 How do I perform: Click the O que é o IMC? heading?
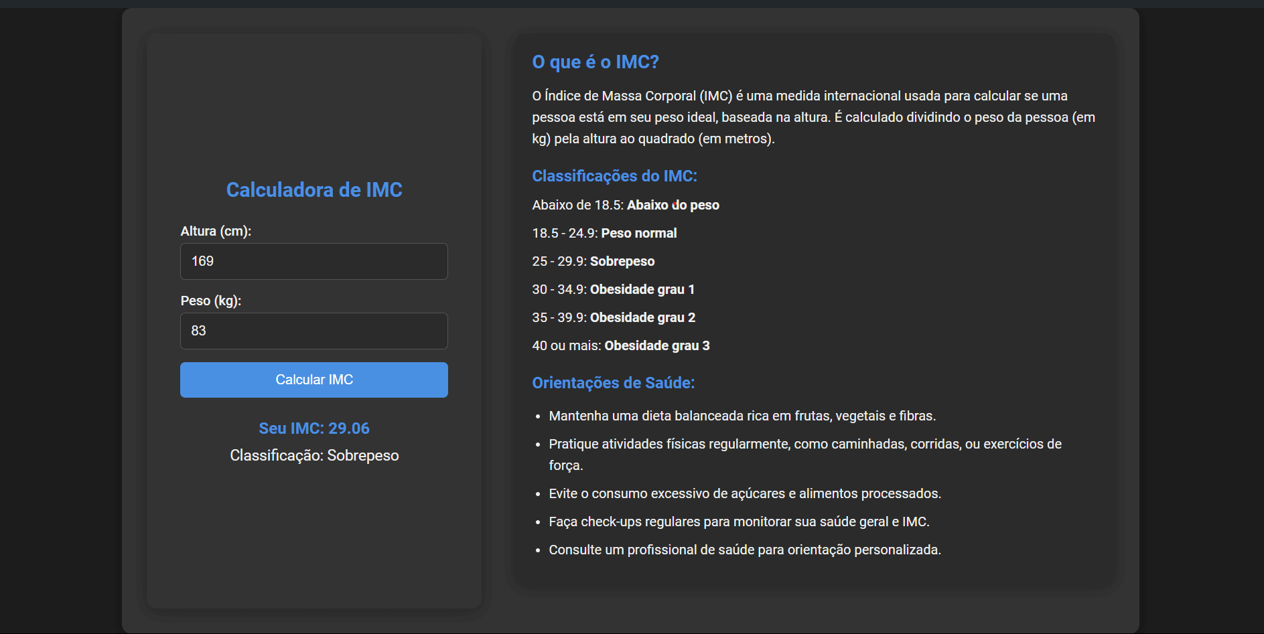click(x=595, y=62)
